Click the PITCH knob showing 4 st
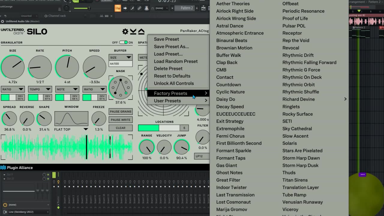This screenshot has width=384, height=216. (67, 67)
